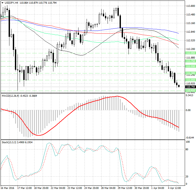The height and width of the screenshot is (191, 196).
Task: Click the last candlestick on the price chart
Action: (179, 86)
